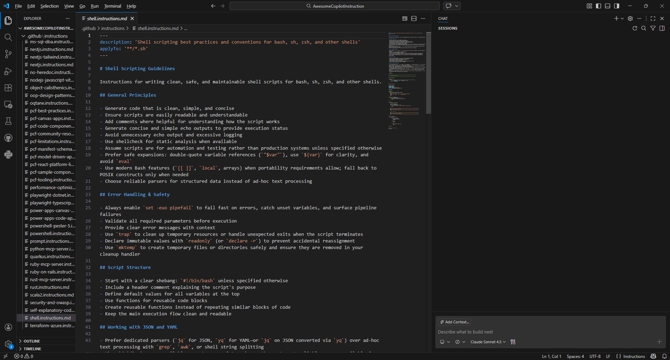Go back with navigation arrow
This screenshot has height=360, width=670.
pyautogui.click(x=213, y=6)
